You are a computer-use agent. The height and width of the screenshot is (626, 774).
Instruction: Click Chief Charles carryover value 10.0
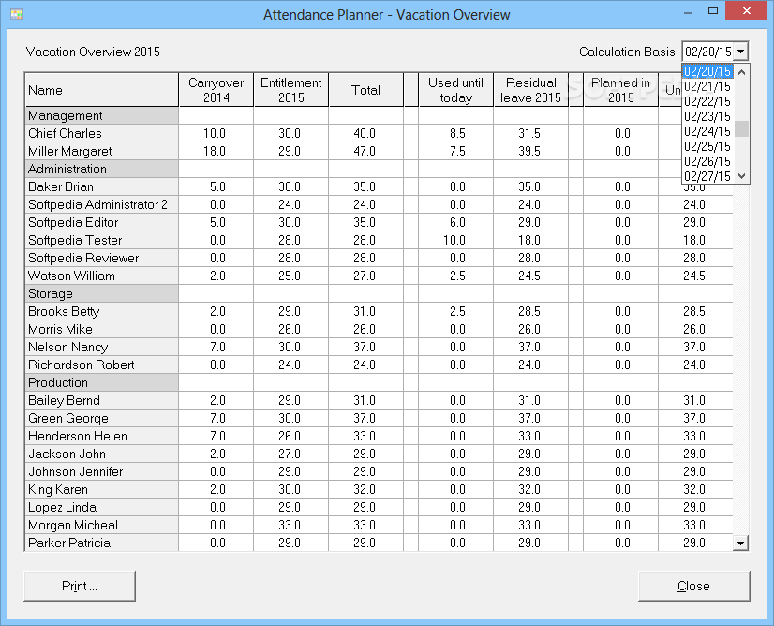tap(215, 133)
